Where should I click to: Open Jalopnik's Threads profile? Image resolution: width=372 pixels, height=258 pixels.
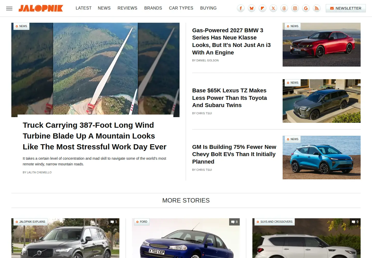[284, 8]
